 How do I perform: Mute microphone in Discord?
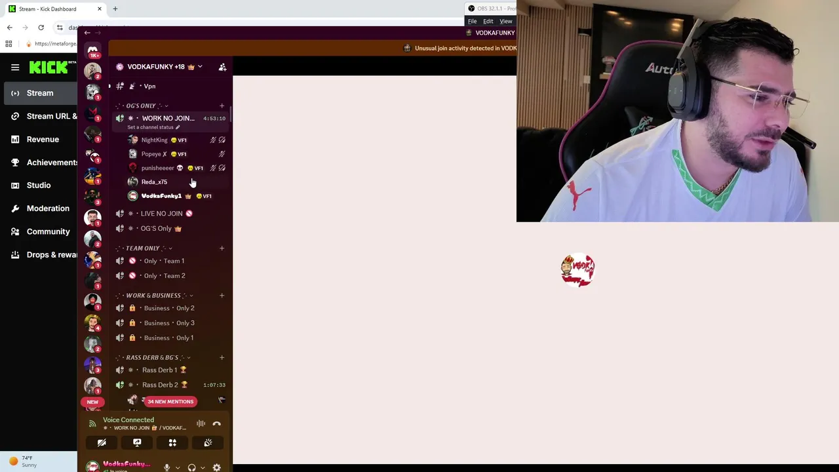pyautogui.click(x=167, y=467)
